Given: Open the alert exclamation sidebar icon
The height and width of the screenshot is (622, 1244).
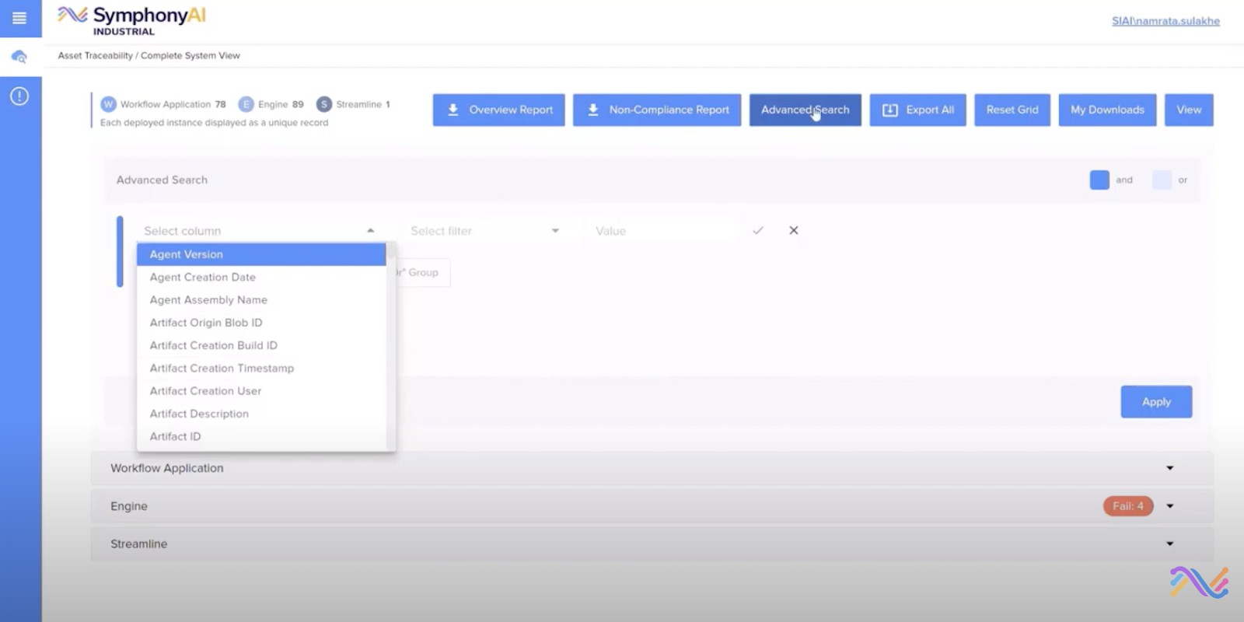Looking at the screenshot, I should tap(19, 96).
